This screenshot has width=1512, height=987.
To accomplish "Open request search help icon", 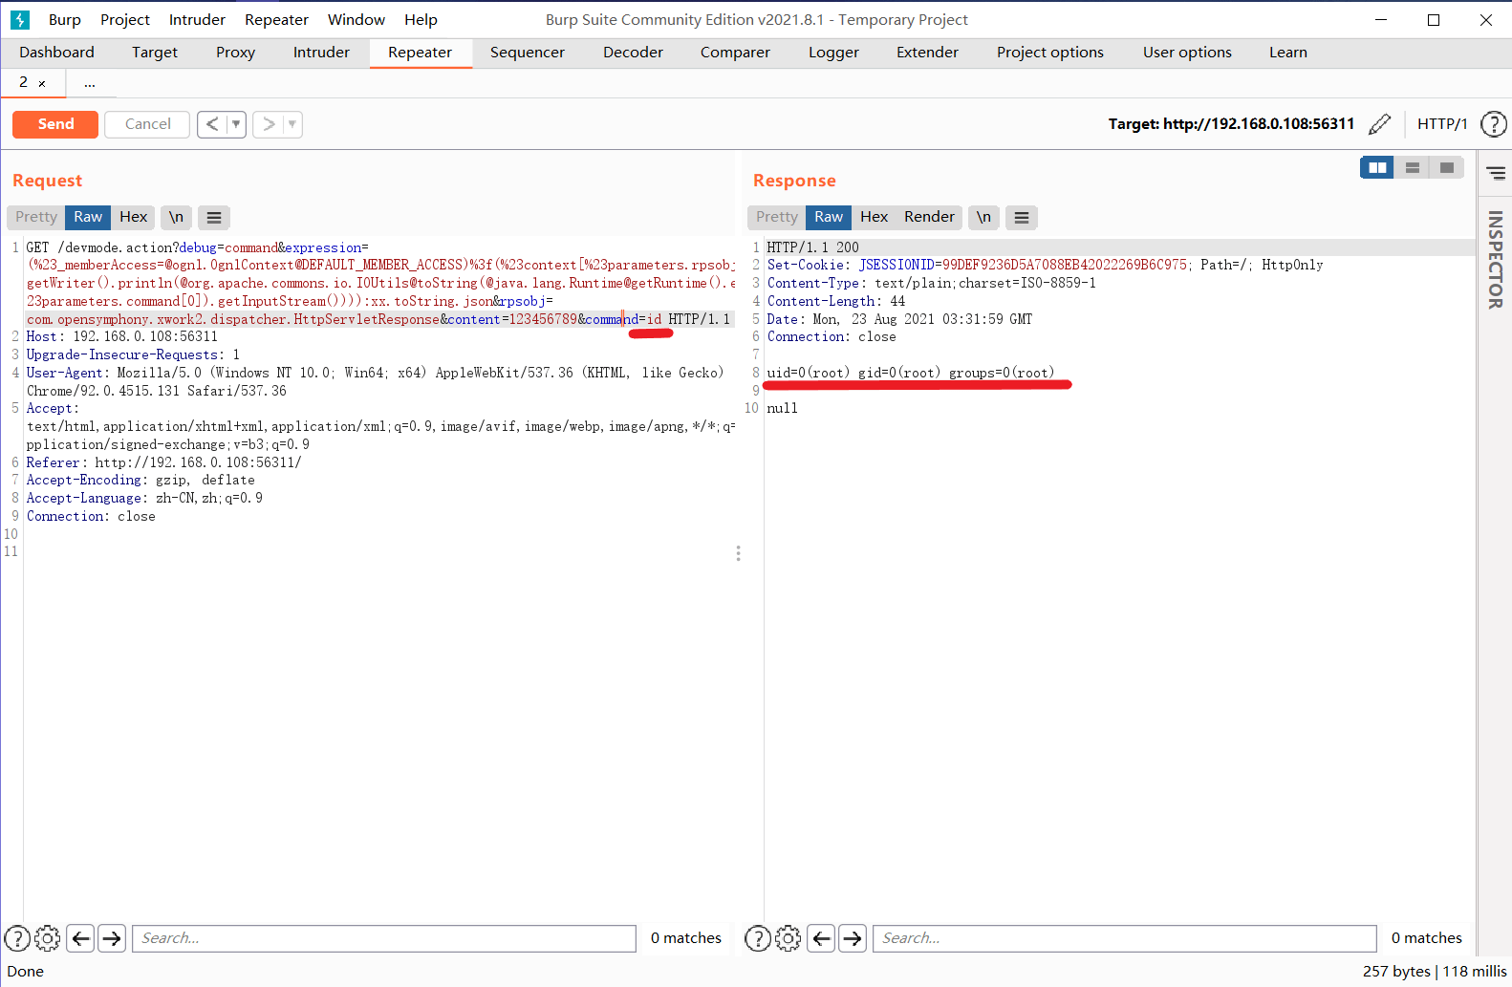I will point(17,938).
